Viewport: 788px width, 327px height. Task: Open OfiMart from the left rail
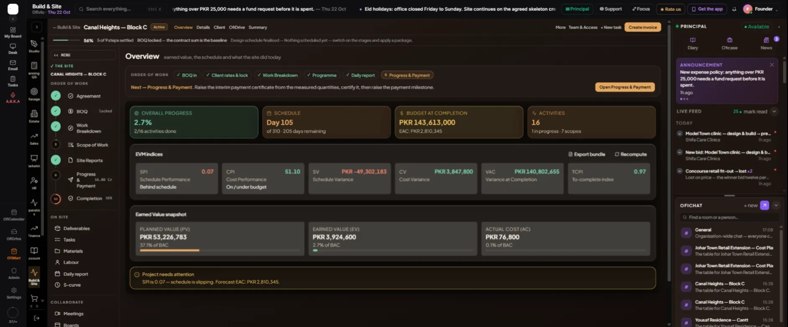pos(14,254)
